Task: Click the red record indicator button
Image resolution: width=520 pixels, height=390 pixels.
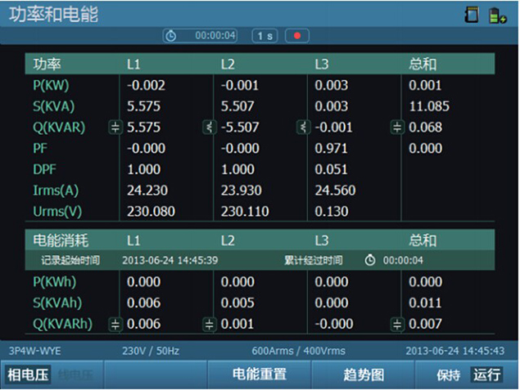Action: click(x=296, y=36)
